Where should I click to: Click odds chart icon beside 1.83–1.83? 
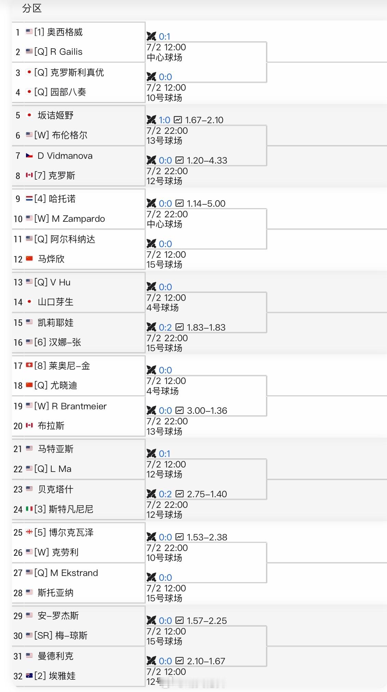pos(179,327)
